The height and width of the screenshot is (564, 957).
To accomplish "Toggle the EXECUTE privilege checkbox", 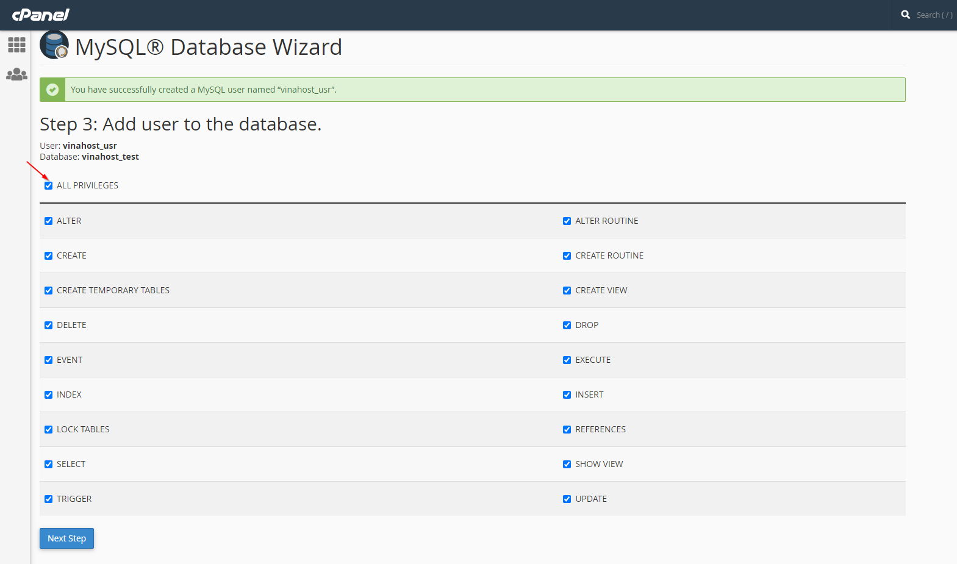I will click(x=567, y=360).
